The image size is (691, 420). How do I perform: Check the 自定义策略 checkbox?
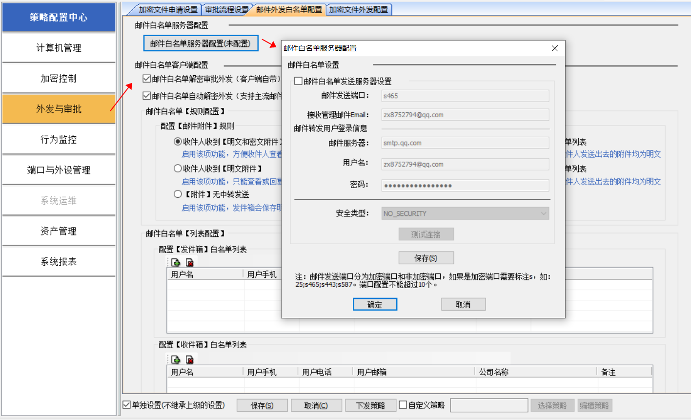(403, 405)
